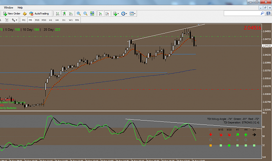Click the red arrow under TDI panel M30
Screen dimensions: 272x161
coord(229,134)
